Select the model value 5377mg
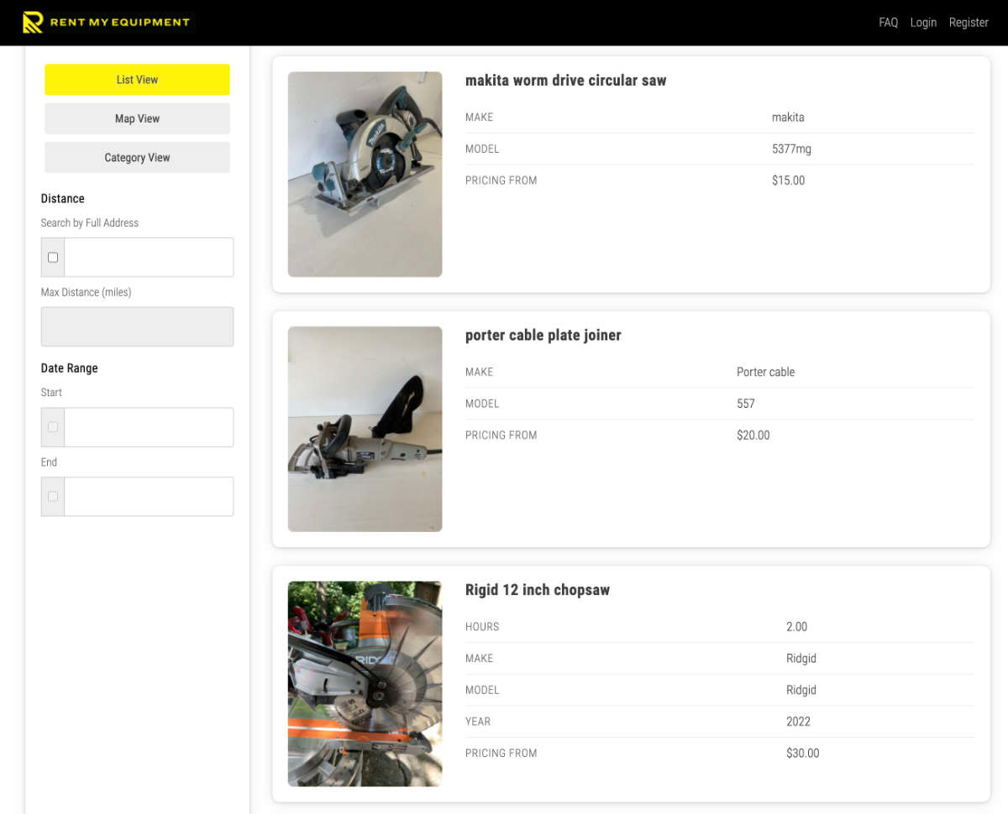1008x814 pixels. tap(791, 149)
